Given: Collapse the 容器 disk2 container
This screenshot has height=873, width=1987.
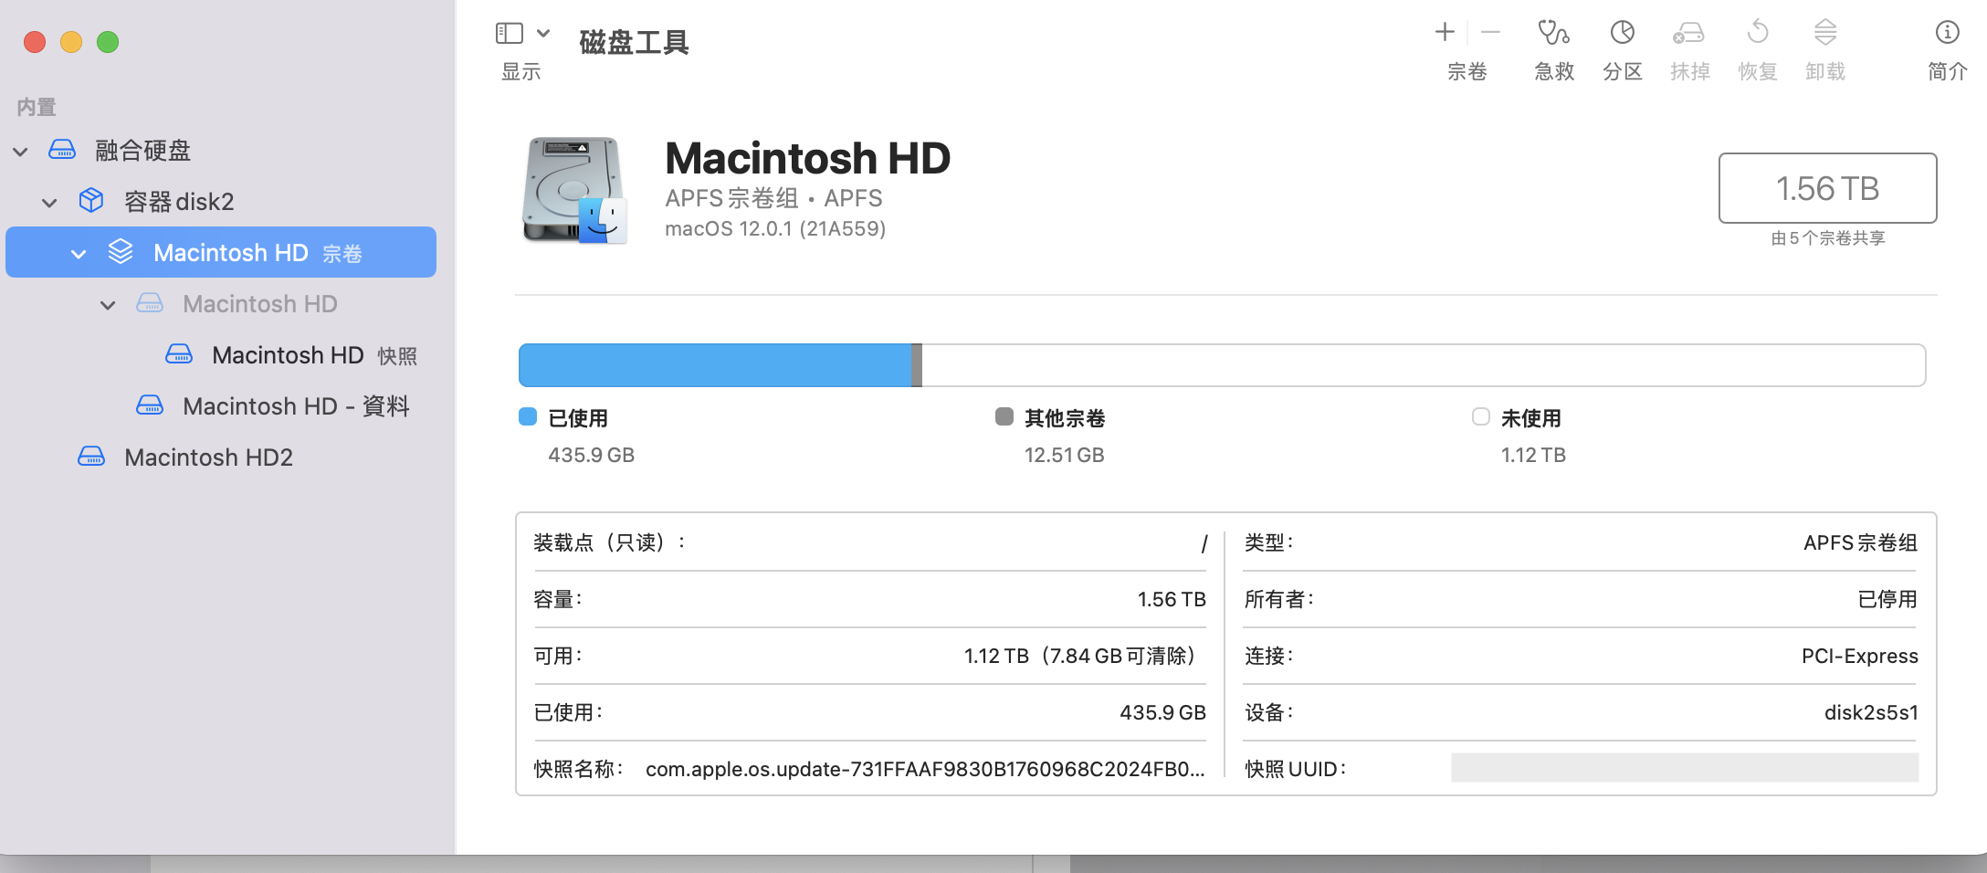Looking at the screenshot, I should pyautogui.click(x=49, y=203).
